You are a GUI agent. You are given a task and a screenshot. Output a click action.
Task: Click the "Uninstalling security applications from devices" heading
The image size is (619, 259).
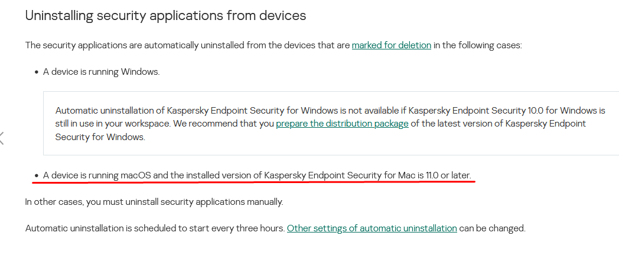tap(165, 16)
